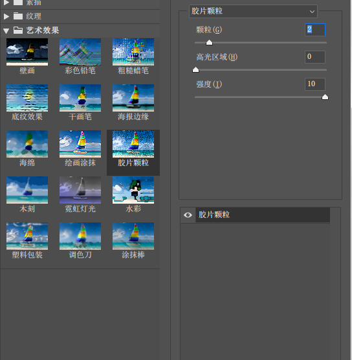The width and height of the screenshot is (352, 360).
Task: Click the 纹理 folder icon
Action: pyautogui.click(x=18, y=16)
